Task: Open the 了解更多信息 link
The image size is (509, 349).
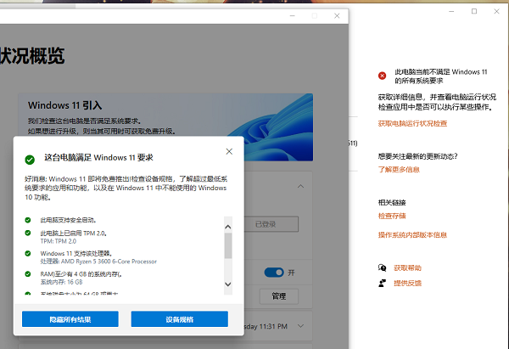Action: (399, 170)
